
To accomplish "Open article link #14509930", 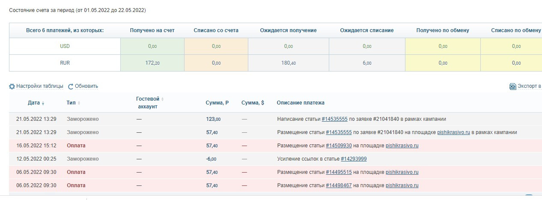I will 339,146.
